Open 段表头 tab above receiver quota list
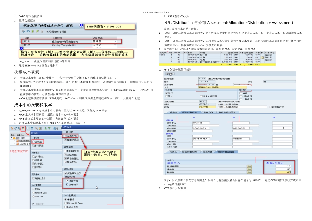 click(173, 152)
